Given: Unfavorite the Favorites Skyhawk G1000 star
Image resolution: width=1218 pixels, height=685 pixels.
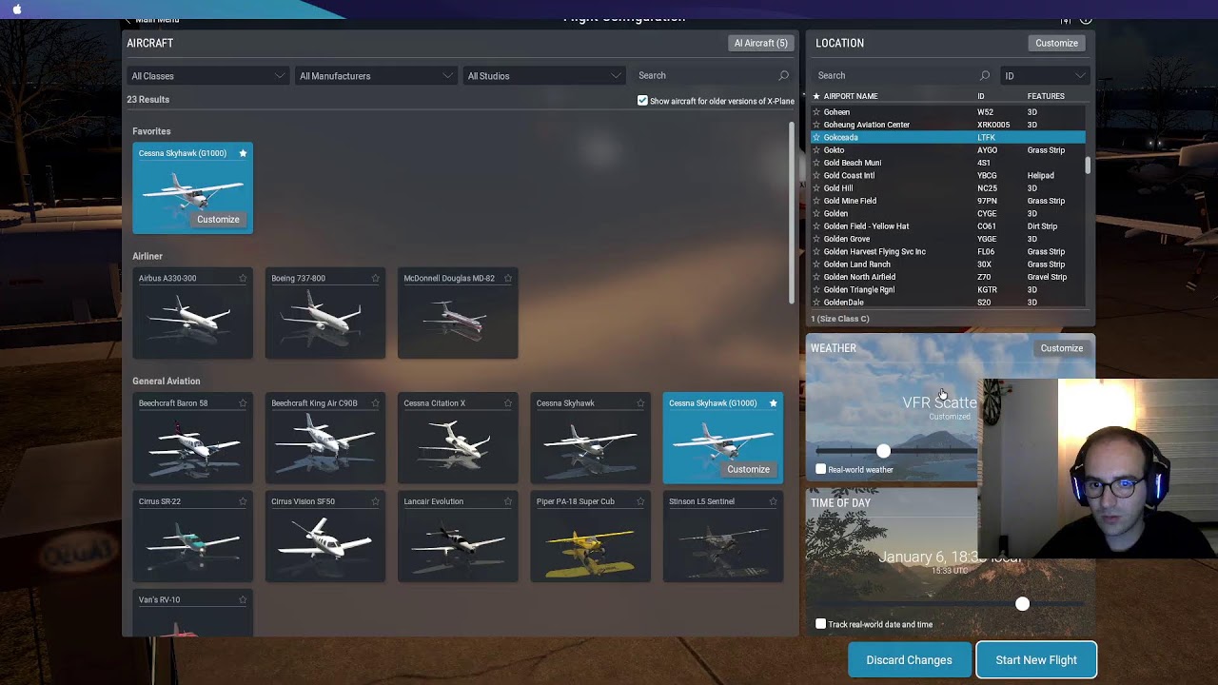Looking at the screenshot, I should tap(243, 153).
